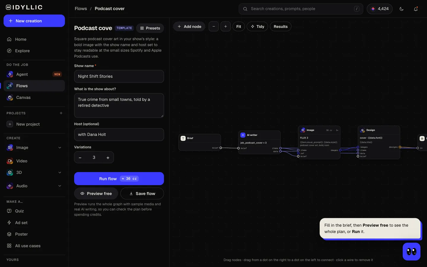The height and width of the screenshot is (267, 427).
Task: Select the Design node
Action: click(379, 142)
